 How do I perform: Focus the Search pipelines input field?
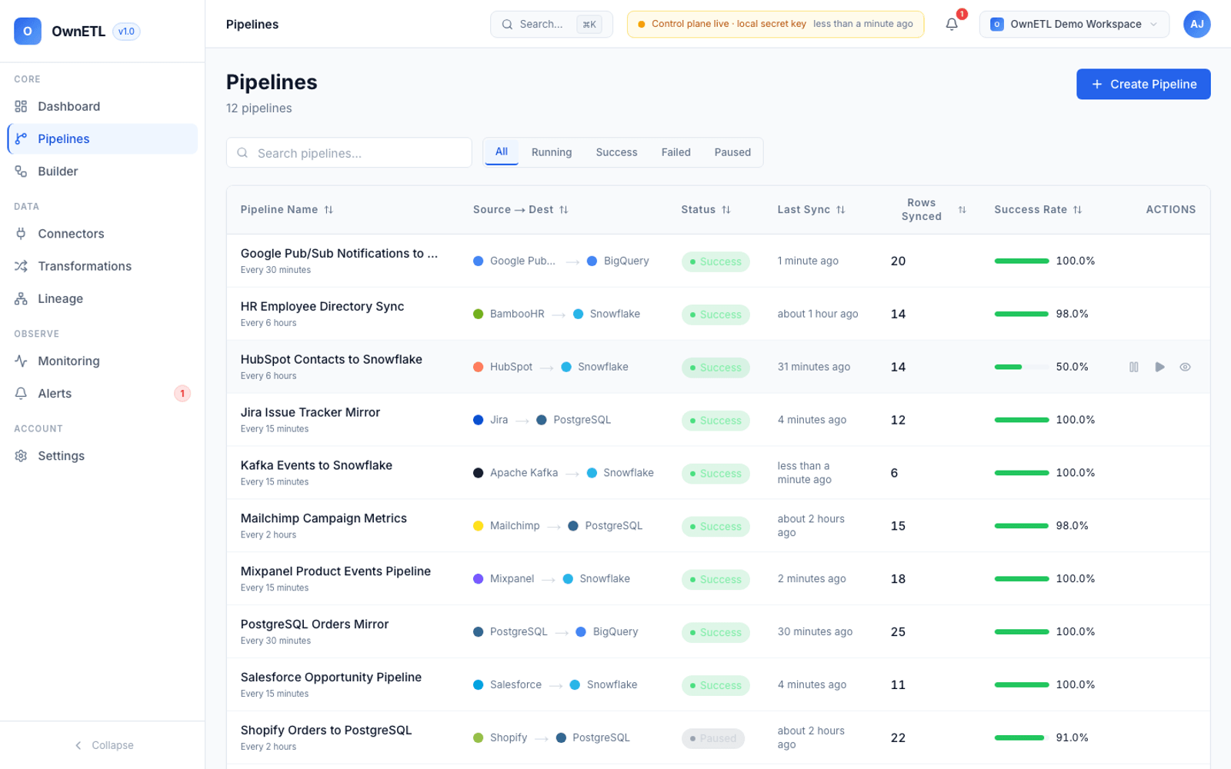(x=349, y=152)
